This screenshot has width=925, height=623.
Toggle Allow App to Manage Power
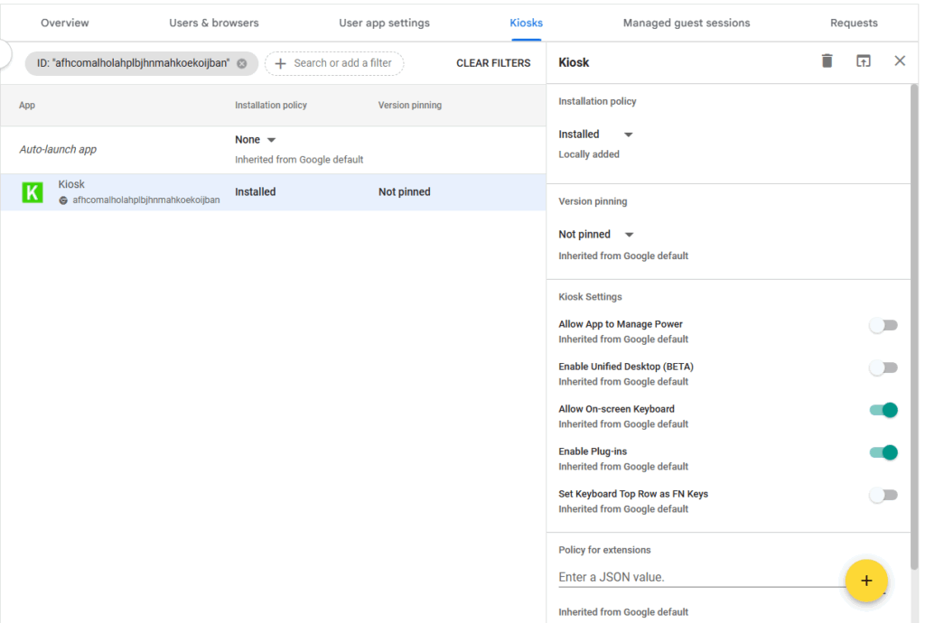tap(883, 325)
